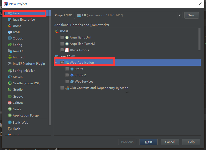This screenshot has width=206, height=150.
Task: Choose the Groovy icon
Action: (x=10, y=96)
